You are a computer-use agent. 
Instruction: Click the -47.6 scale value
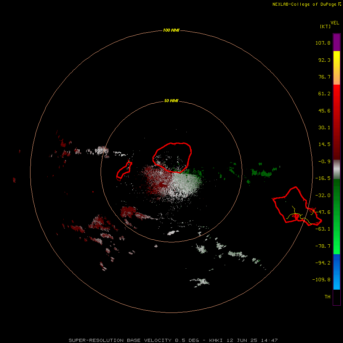(323, 212)
